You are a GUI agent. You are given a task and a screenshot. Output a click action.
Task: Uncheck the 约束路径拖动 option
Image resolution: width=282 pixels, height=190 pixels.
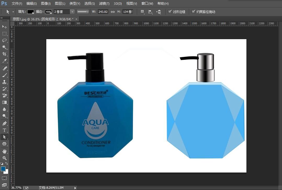coord(194,12)
